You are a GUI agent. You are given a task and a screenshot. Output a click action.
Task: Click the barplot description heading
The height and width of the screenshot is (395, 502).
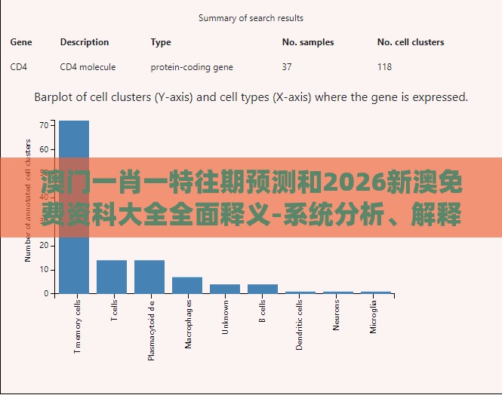tap(251, 97)
